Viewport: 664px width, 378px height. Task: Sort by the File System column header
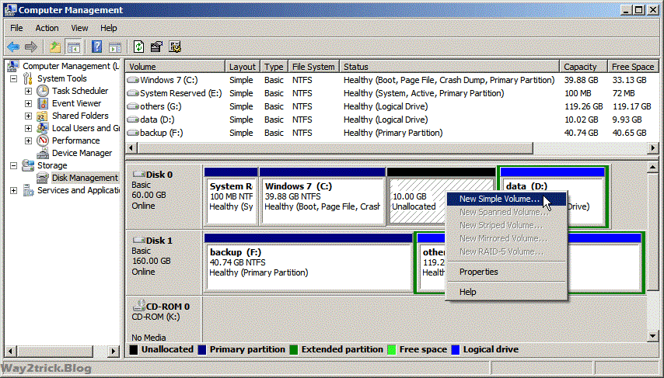(x=313, y=67)
